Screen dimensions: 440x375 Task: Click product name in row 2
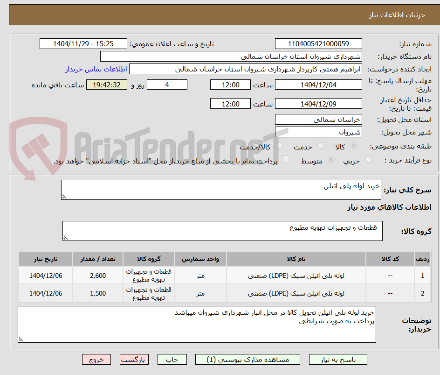tap(296, 293)
